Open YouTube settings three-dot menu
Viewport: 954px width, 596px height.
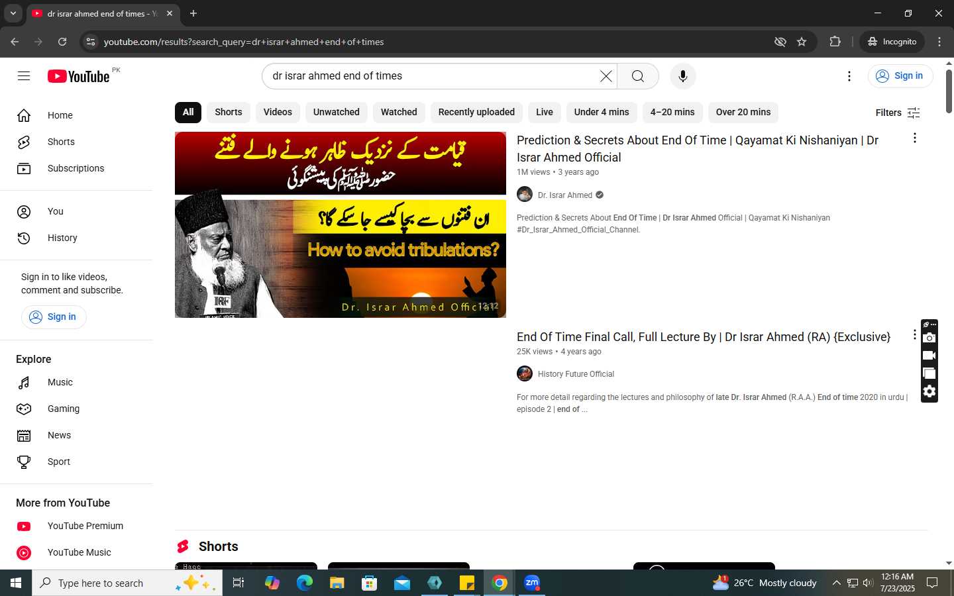point(849,76)
